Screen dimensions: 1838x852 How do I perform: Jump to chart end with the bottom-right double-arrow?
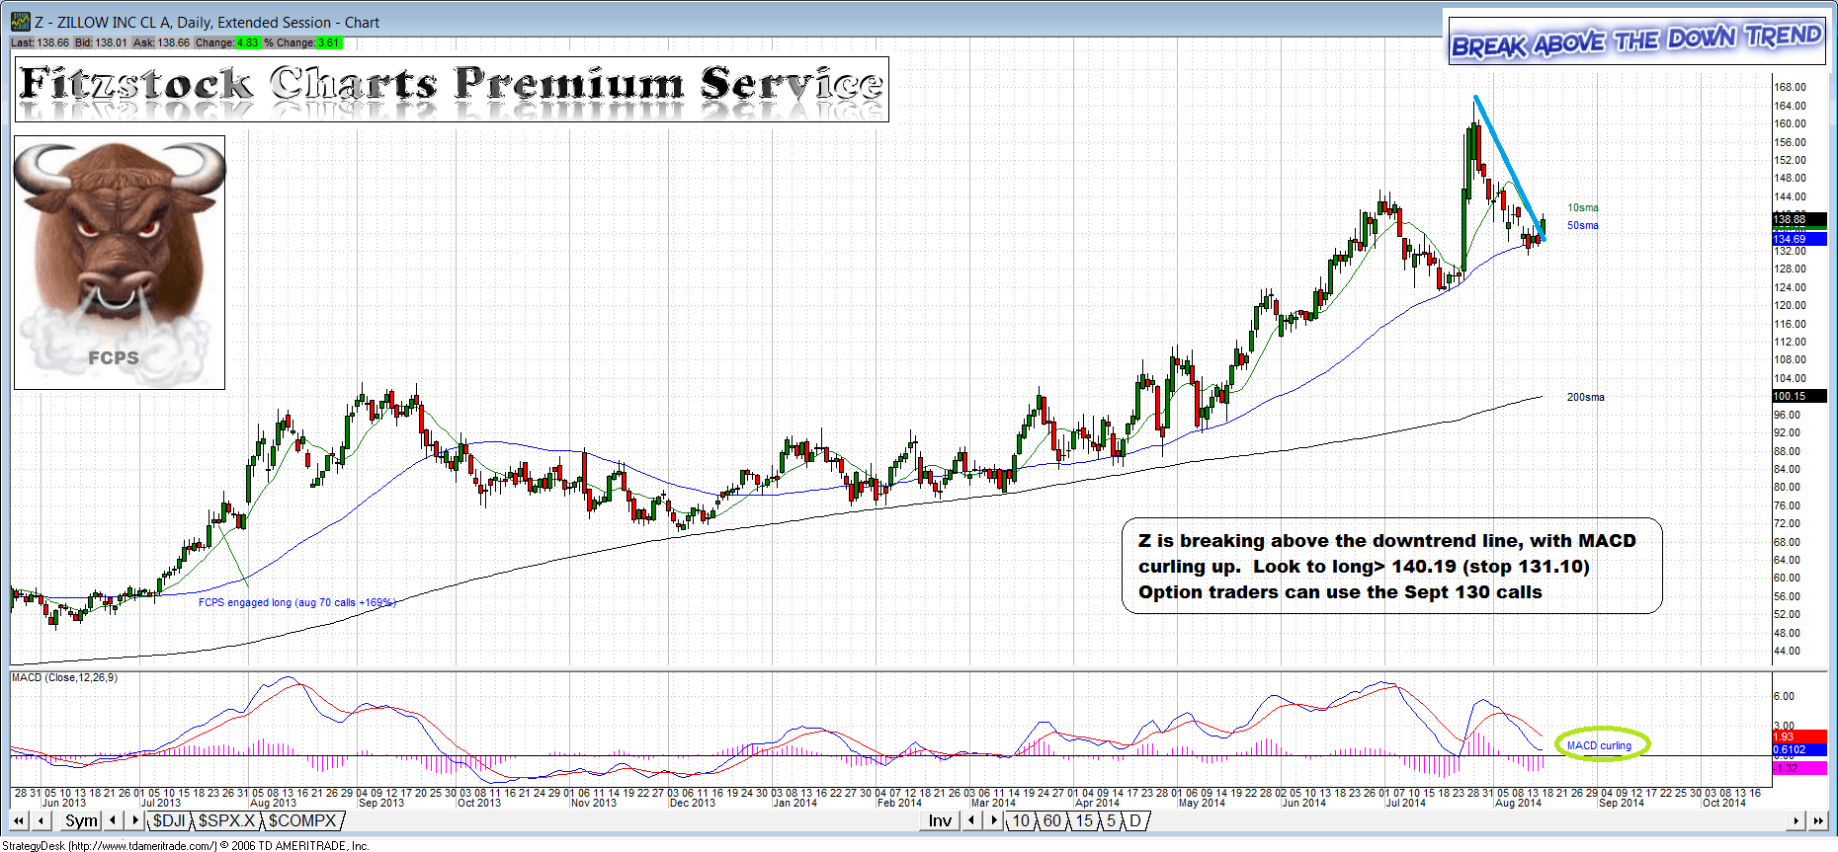click(1818, 820)
